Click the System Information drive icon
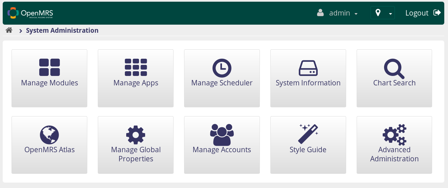The height and width of the screenshot is (188, 448). point(308,68)
